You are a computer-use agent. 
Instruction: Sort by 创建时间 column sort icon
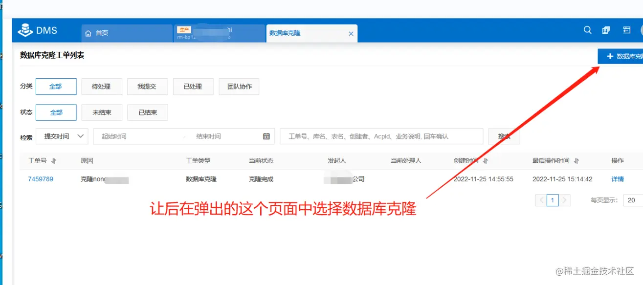[485, 161]
